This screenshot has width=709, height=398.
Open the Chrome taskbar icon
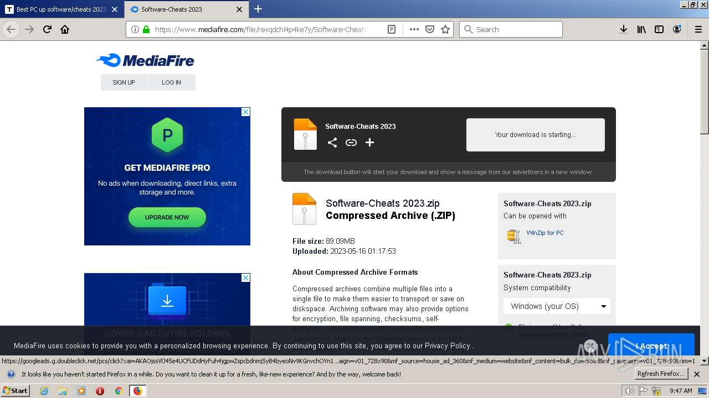tap(119, 391)
